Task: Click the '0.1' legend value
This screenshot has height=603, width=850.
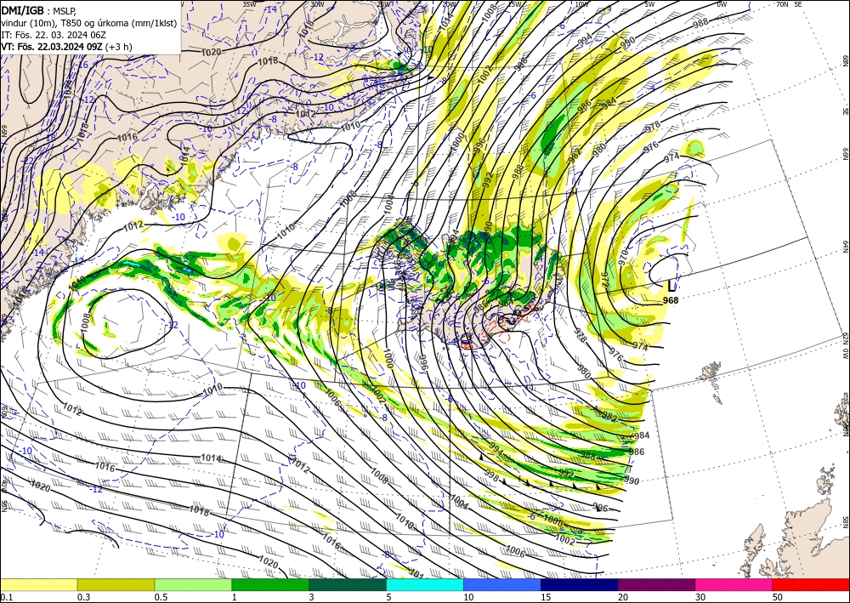Action: pyautogui.click(x=5, y=597)
